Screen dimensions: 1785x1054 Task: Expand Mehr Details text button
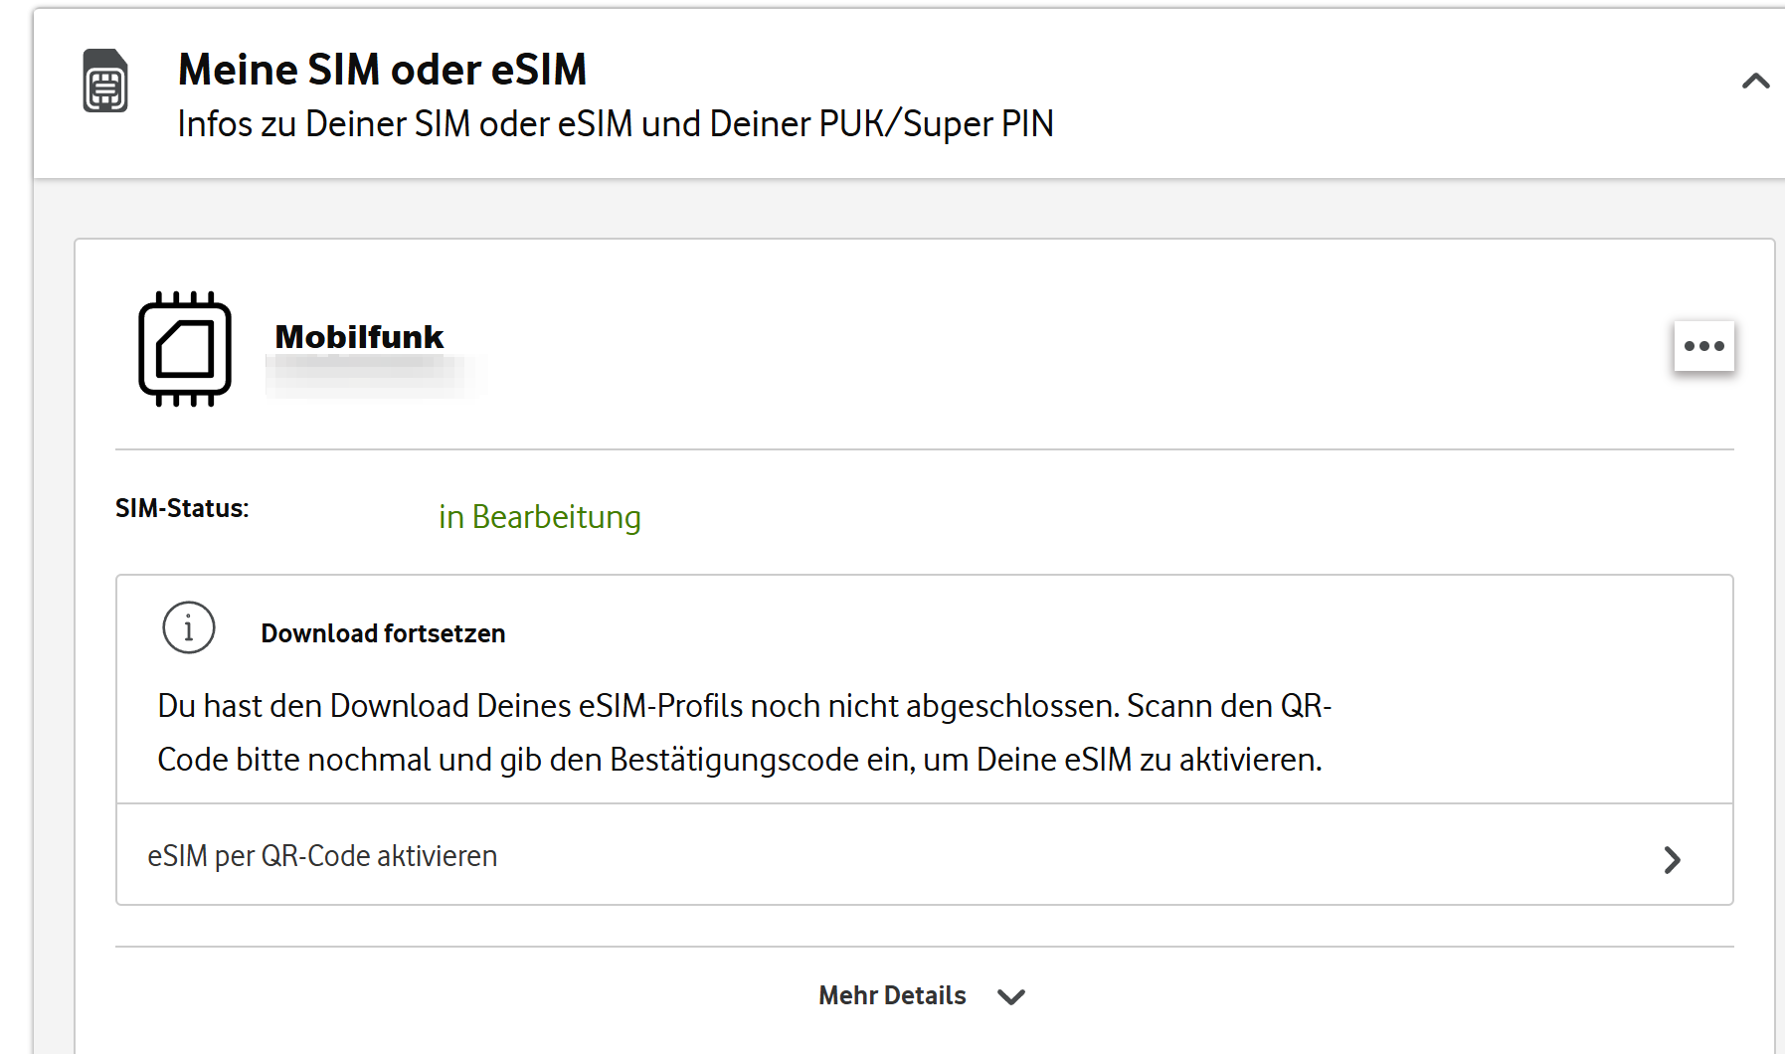[x=892, y=995]
